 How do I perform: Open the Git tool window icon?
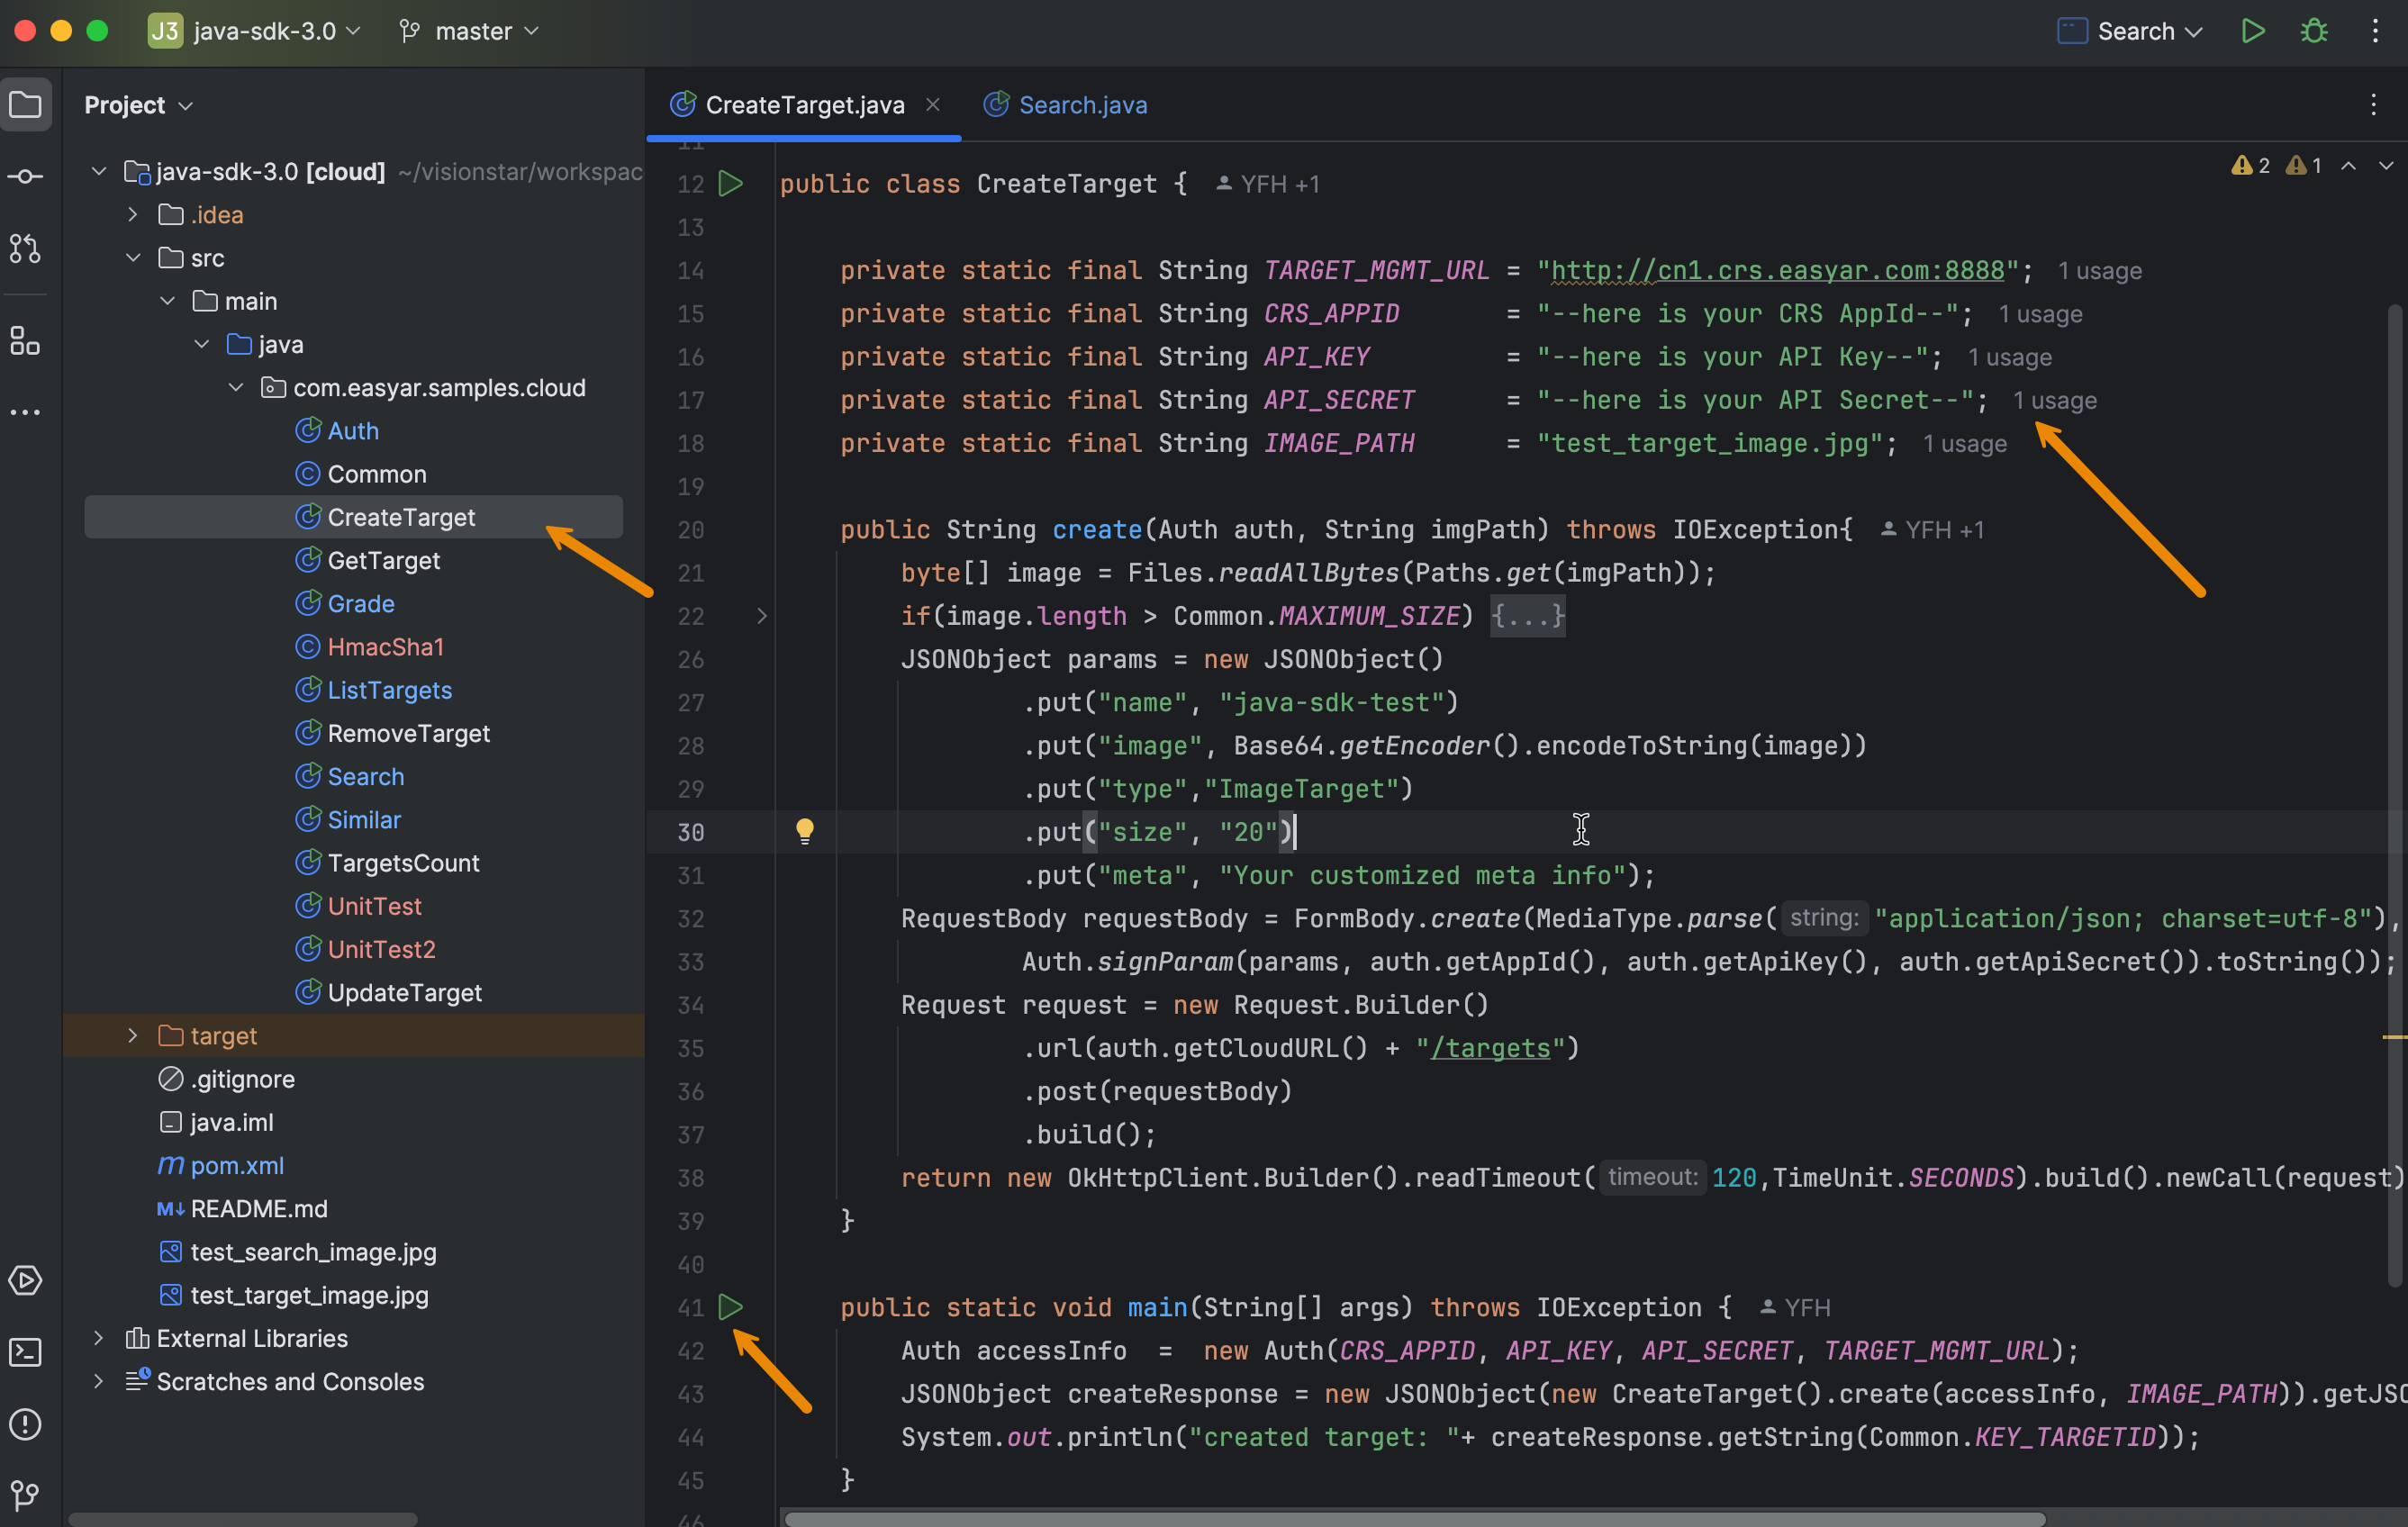tap(25, 1496)
